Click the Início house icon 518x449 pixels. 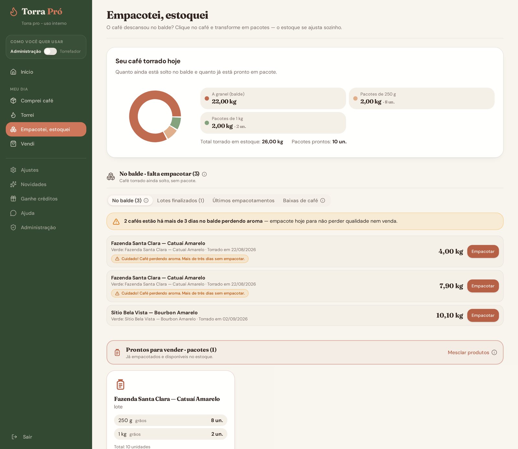tap(13, 72)
